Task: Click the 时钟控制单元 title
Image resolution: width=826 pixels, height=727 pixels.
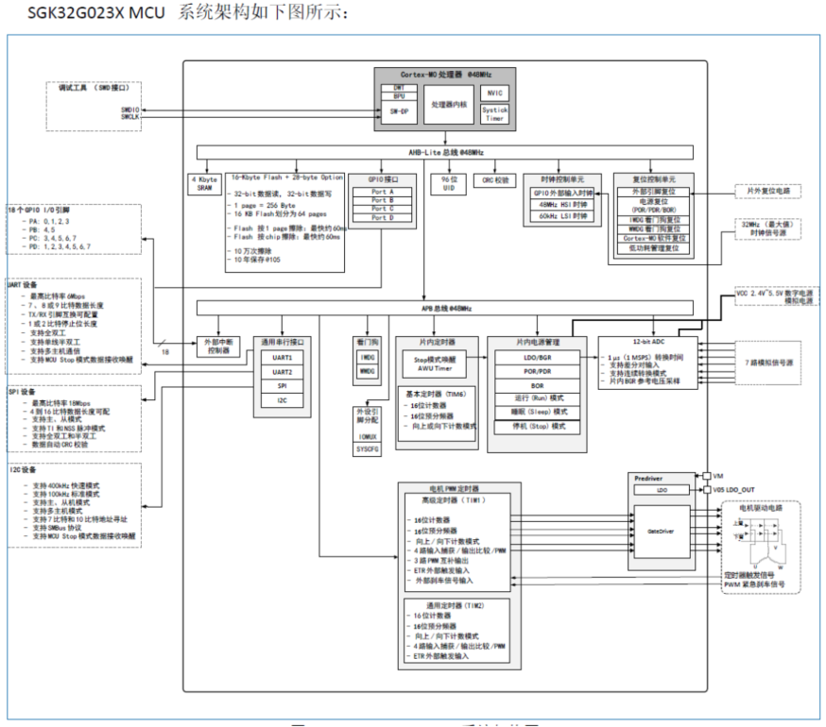Action: [562, 179]
